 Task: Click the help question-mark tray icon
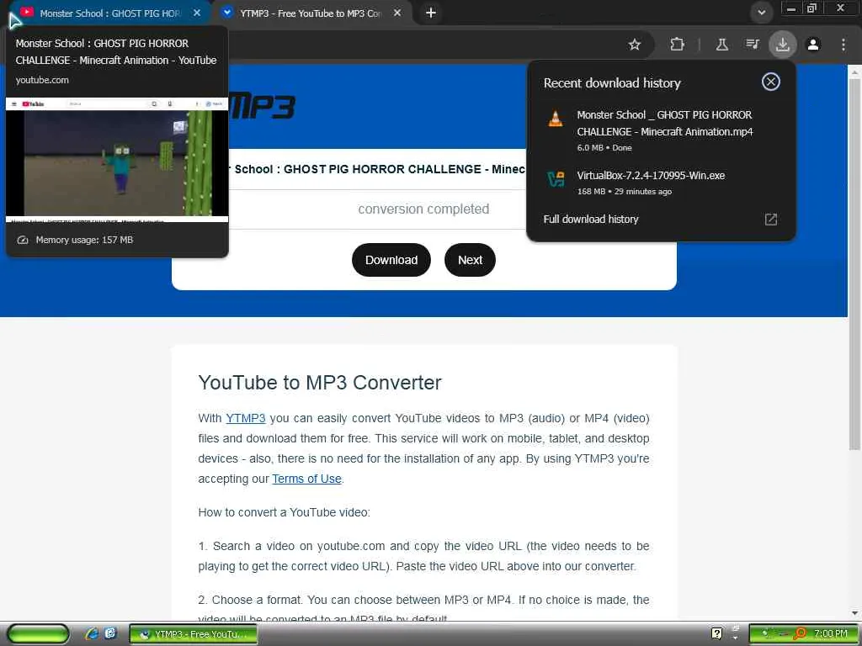(x=716, y=633)
